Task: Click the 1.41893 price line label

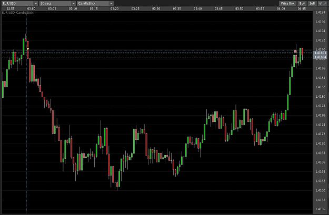Action: (x=320, y=53)
